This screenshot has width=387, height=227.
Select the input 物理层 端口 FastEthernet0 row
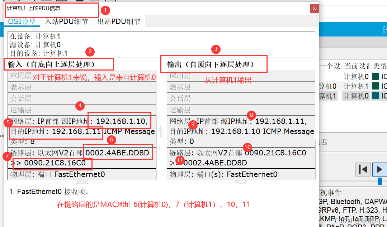(x=82, y=174)
